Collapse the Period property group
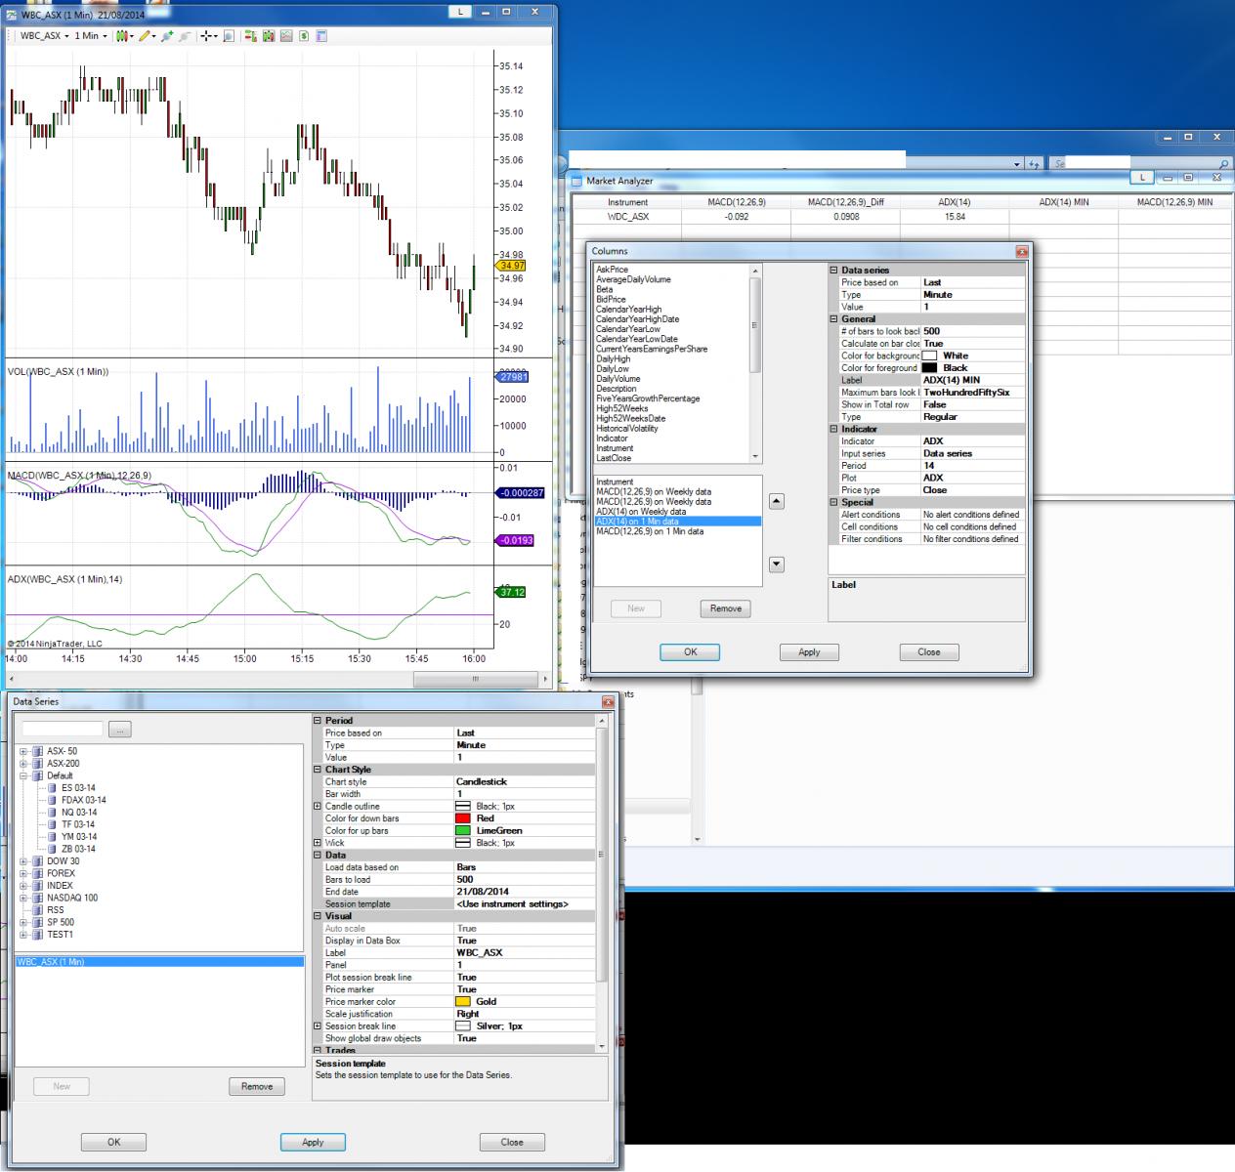This screenshot has width=1235, height=1172. coord(318,721)
